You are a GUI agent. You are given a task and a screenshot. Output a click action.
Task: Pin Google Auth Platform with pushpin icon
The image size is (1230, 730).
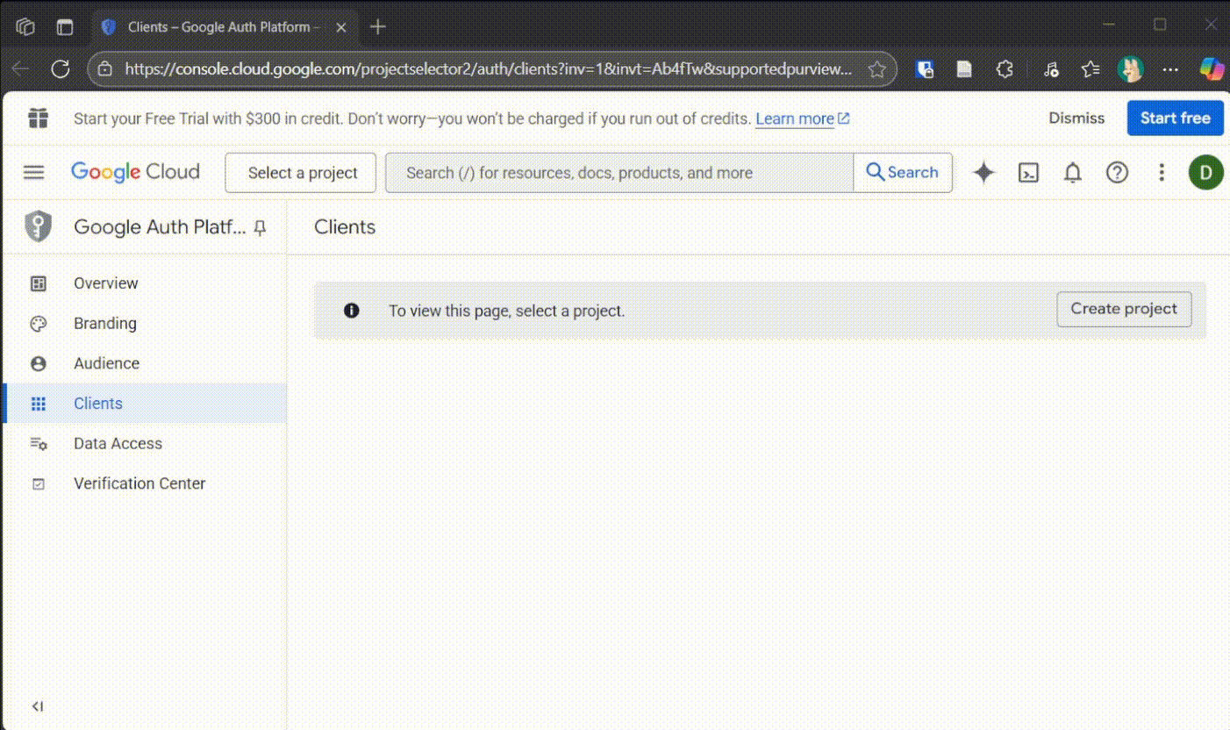click(260, 228)
